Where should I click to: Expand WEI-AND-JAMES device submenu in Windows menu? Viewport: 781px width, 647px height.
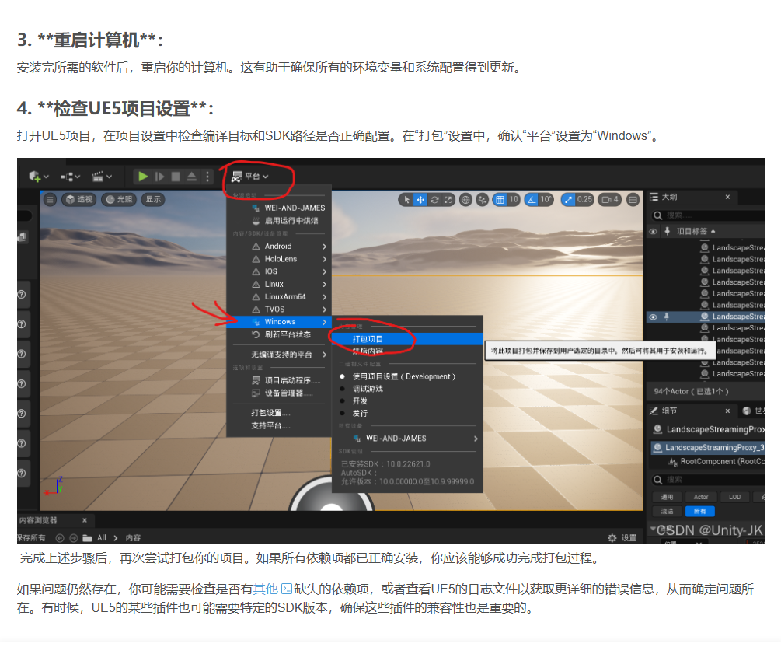click(x=407, y=438)
